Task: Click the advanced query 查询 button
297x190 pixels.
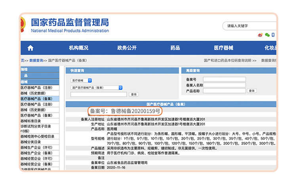Action: click(252, 91)
